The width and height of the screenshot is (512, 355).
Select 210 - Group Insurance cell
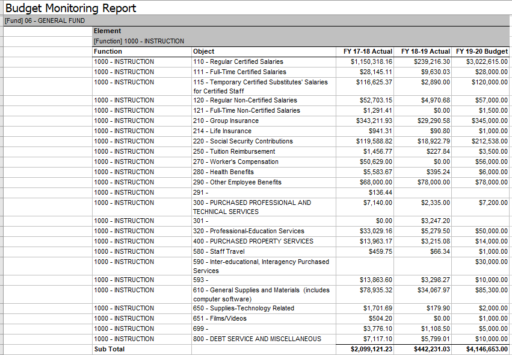click(x=264, y=121)
